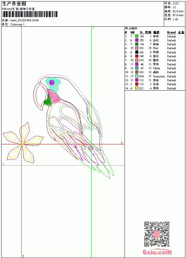Click the scale value '1.43'
Screen dimensions: 186x258
tap(175, 19)
